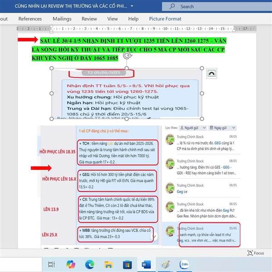Open the View ribbon tab
This screenshot has height=272, width=272.
tap(112, 19)
